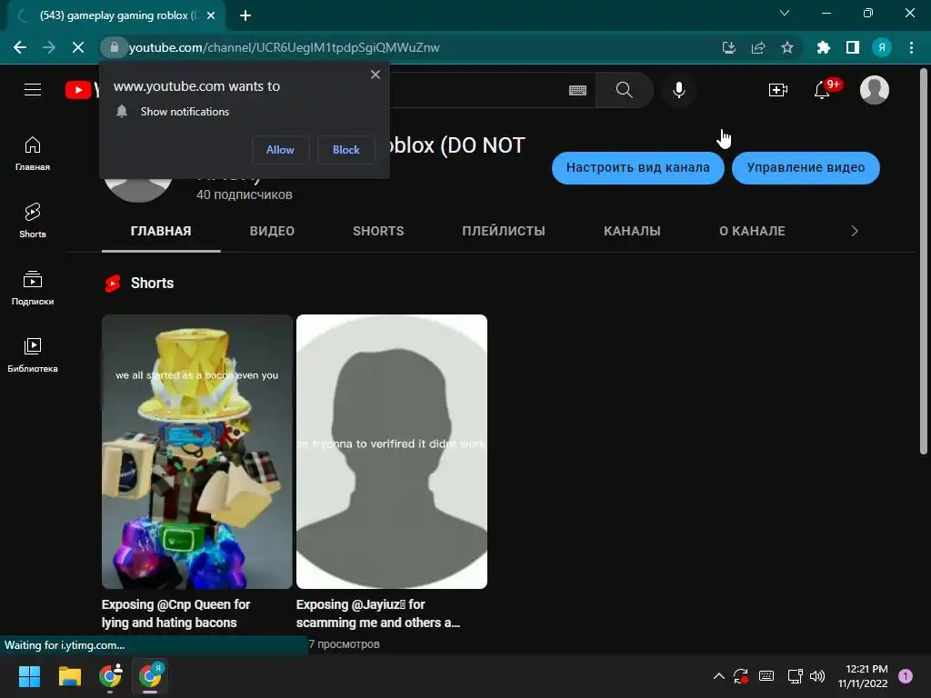Expand more channel tabs with right chevron

pos(855,231)
